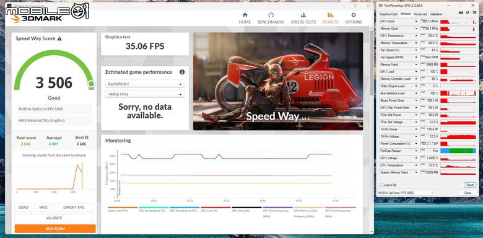The image size is (483, 238).
Task: Select the RESULTS section
Action: (x=330, y=18)
